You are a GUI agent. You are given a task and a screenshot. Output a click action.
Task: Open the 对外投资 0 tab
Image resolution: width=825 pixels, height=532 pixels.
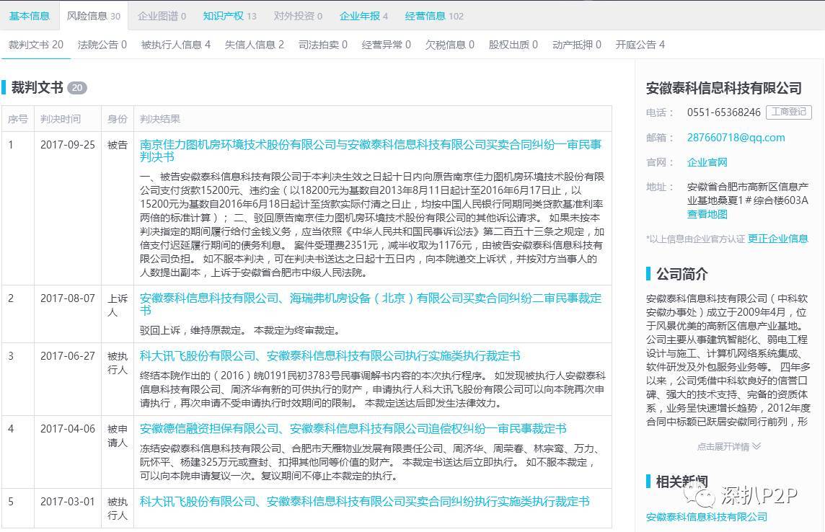click(x=298, y=16)
